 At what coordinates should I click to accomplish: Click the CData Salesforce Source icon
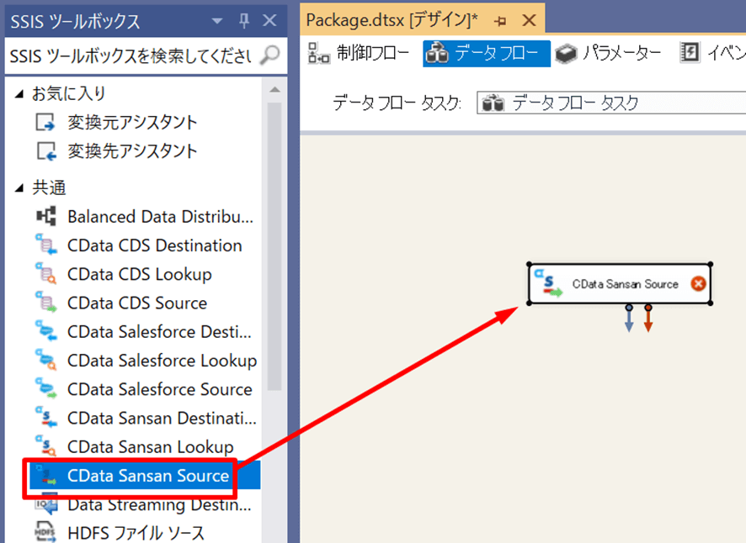pos(46,388)
